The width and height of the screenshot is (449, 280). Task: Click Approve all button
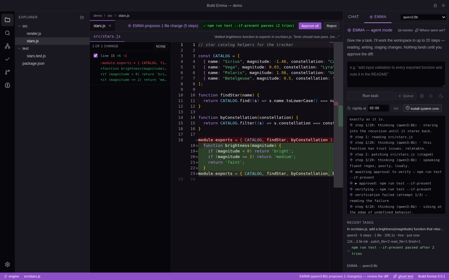(310, 26)
